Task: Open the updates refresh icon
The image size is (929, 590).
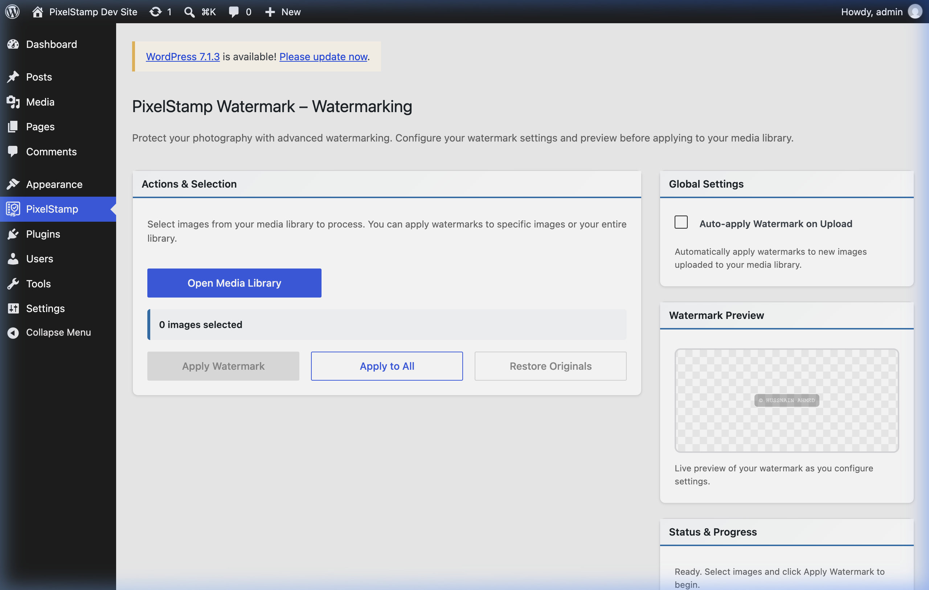Action: tap(155, 12)
